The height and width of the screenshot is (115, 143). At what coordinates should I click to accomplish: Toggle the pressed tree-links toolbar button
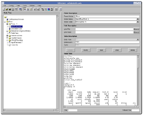point(25,9)
